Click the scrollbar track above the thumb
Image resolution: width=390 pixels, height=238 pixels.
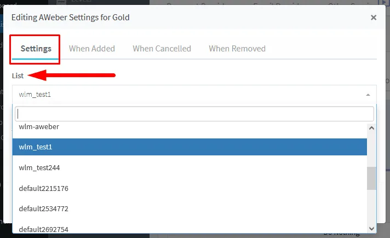pos(371,149)
